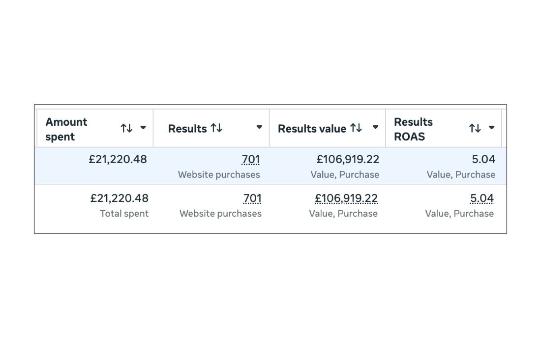Open Results value column options dropdown
This screenshot has height=338, width=541.
(375, 128)
